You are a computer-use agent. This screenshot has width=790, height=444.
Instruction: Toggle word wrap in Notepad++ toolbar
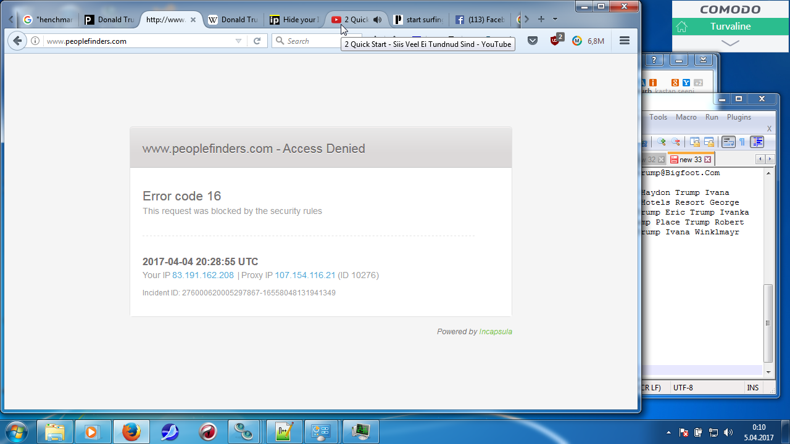[728, 142]
